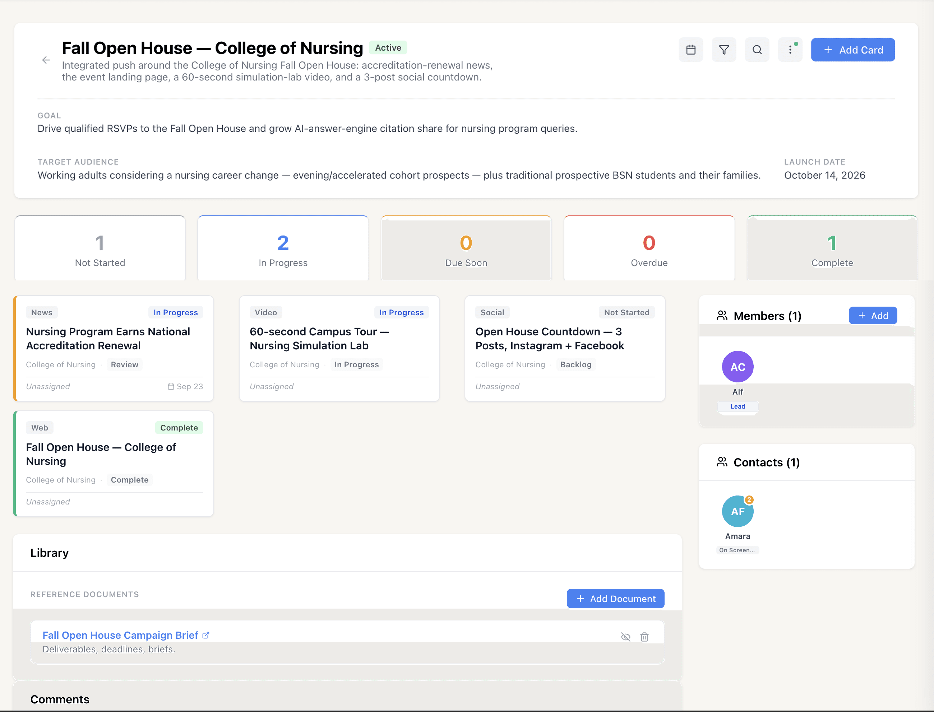Click the AC avatar for Alf
Screen dimensions: 934x712
point(737,367)
